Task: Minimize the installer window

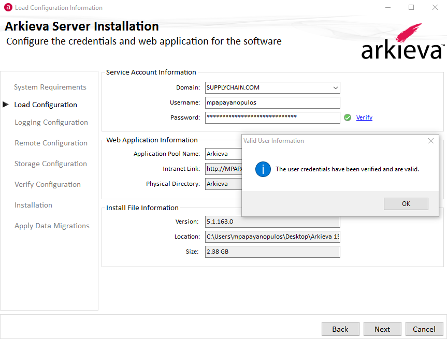Action: (388, 7)
